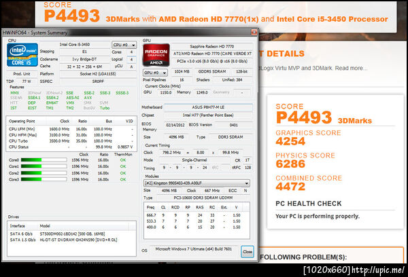This screenshot has width=408, height=277.
Task: Click the Core2 usage bar
Action: coord(44,173)
